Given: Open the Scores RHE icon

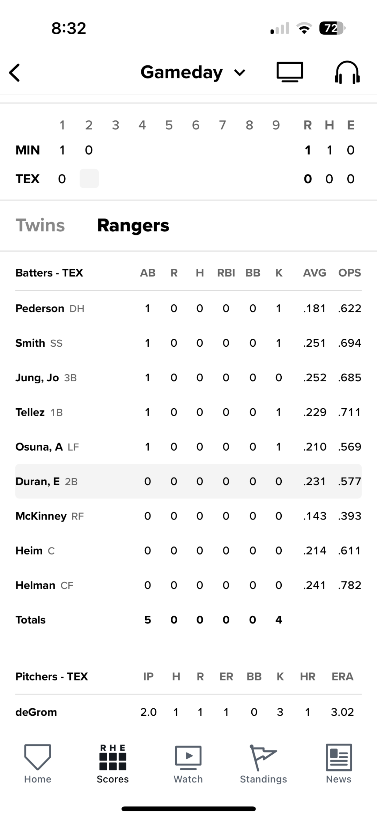Looking at the screenshot, I should click(113, 757).
